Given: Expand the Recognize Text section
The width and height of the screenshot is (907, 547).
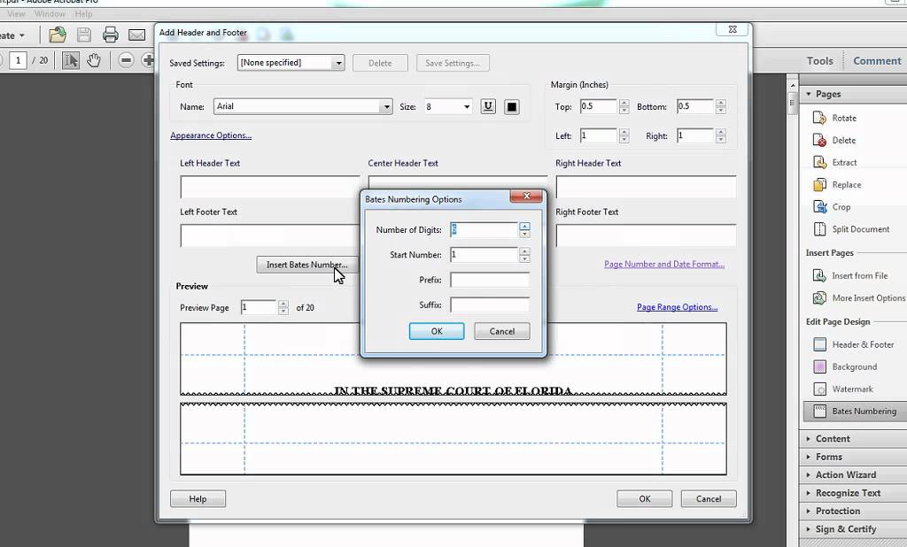Looking at the screenshot, I should 808,493.
